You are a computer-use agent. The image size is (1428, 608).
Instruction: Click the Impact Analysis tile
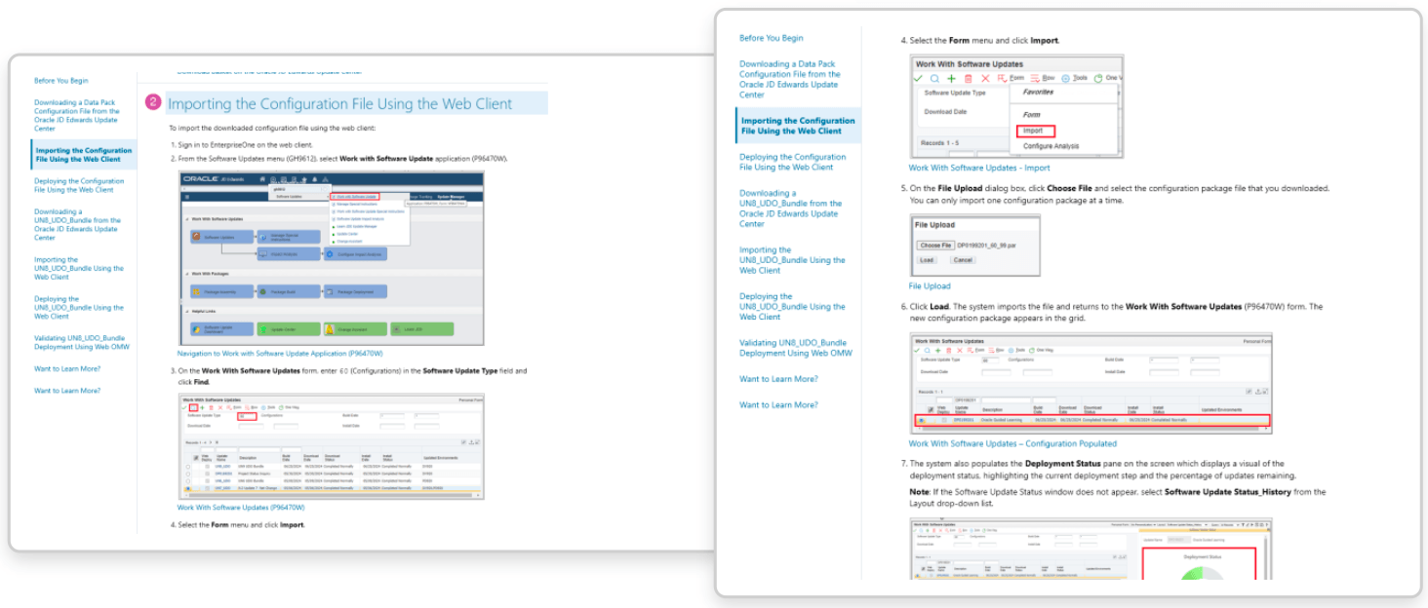[x=290, y=254]
